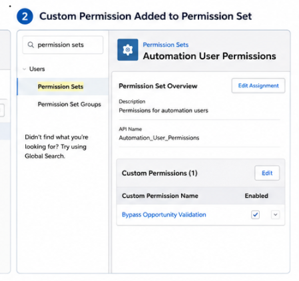The image size is (299, 281).
Task: Focus the permission sets quick find box
Action: pyautogui.click(x=63, y=45)
